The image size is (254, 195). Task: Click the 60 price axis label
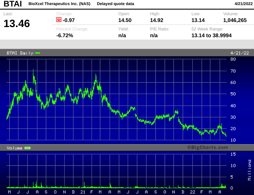[x=233, y=82]
